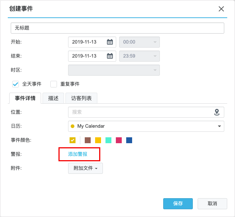Click the 无标题 title input field

(x=117, y=28)
